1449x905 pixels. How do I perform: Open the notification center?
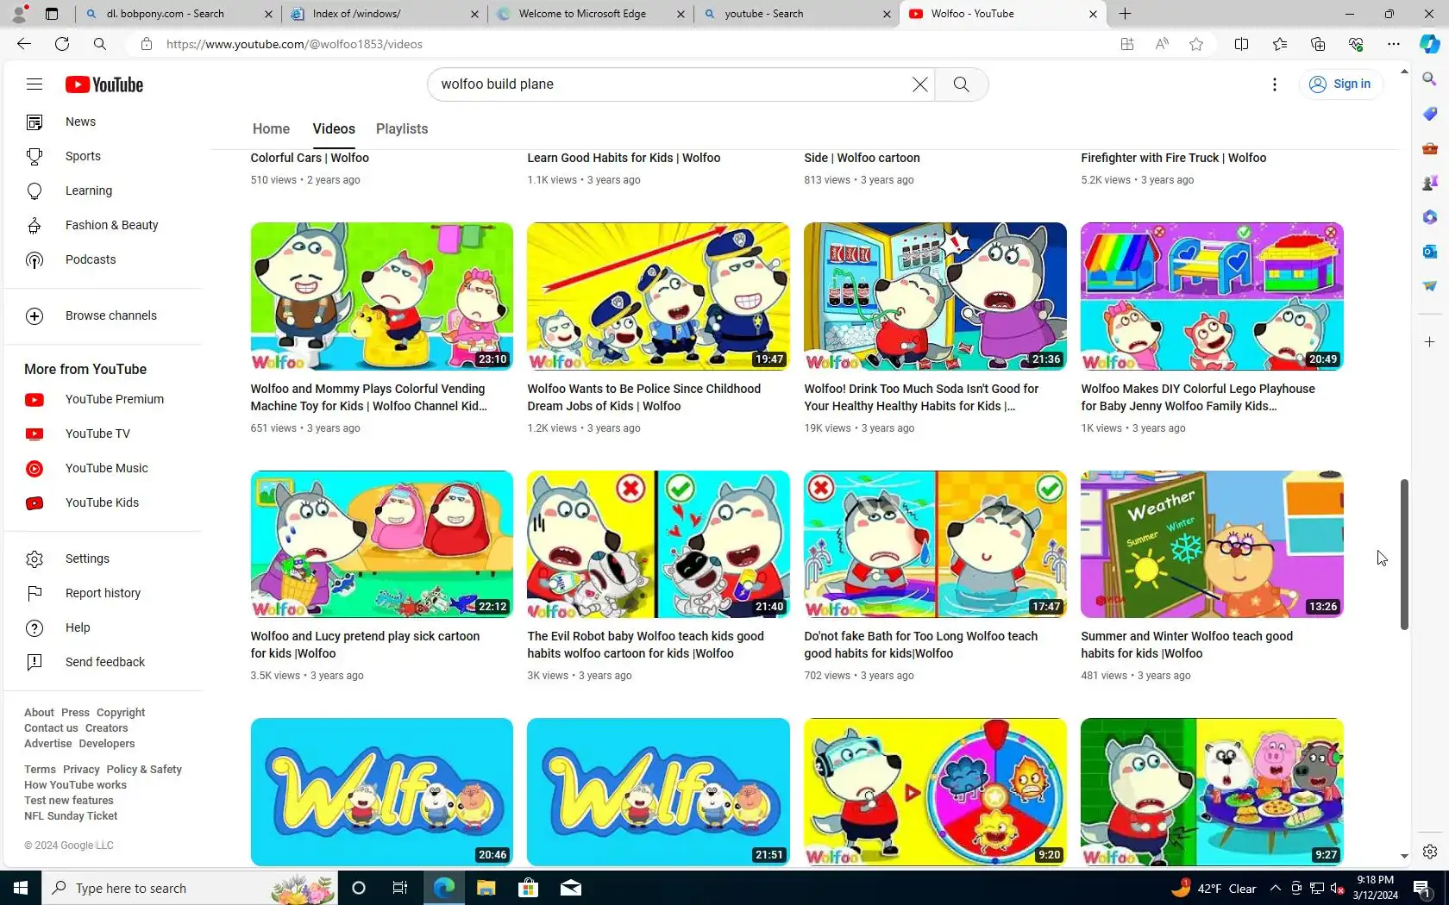pos(1421,888)
